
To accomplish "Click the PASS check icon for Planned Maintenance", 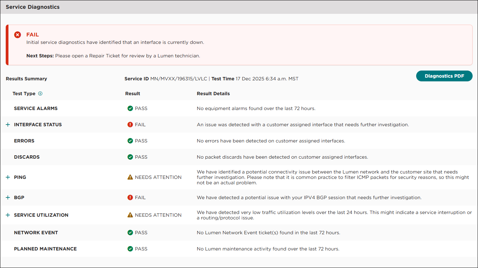I will click(130, 249).
